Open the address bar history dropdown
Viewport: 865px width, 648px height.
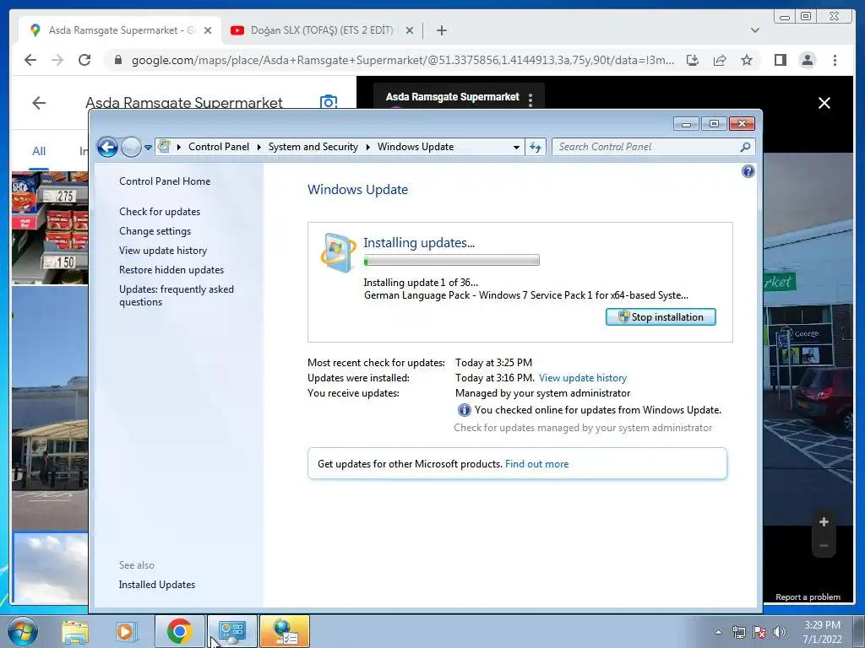pos(516,147)
